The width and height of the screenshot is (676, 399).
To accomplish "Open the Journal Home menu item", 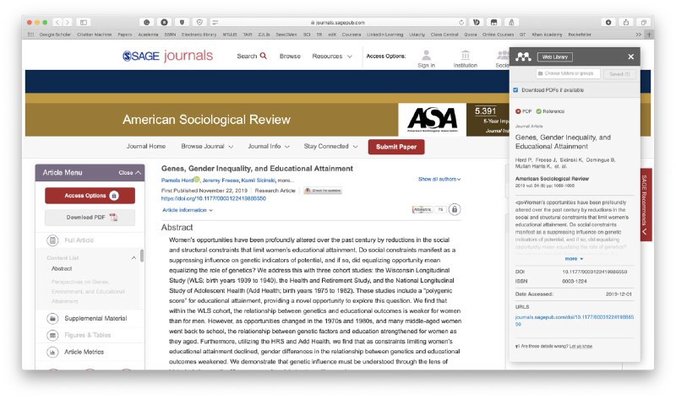I will pyautogui.click(x=145, y=146).
